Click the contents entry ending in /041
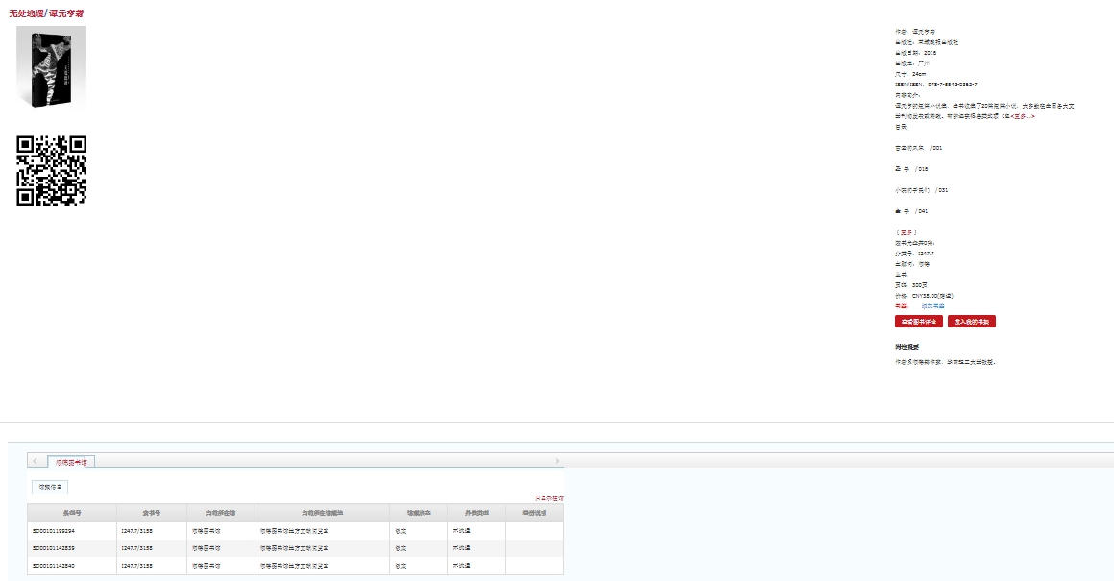 tap(911, 211)
